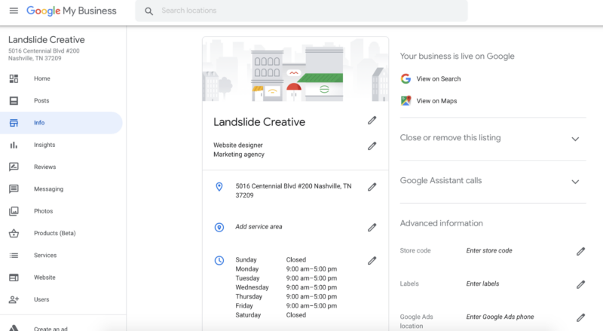Click the Advanced information heading
Screen dimensions: 603x331
click(441, 223)
